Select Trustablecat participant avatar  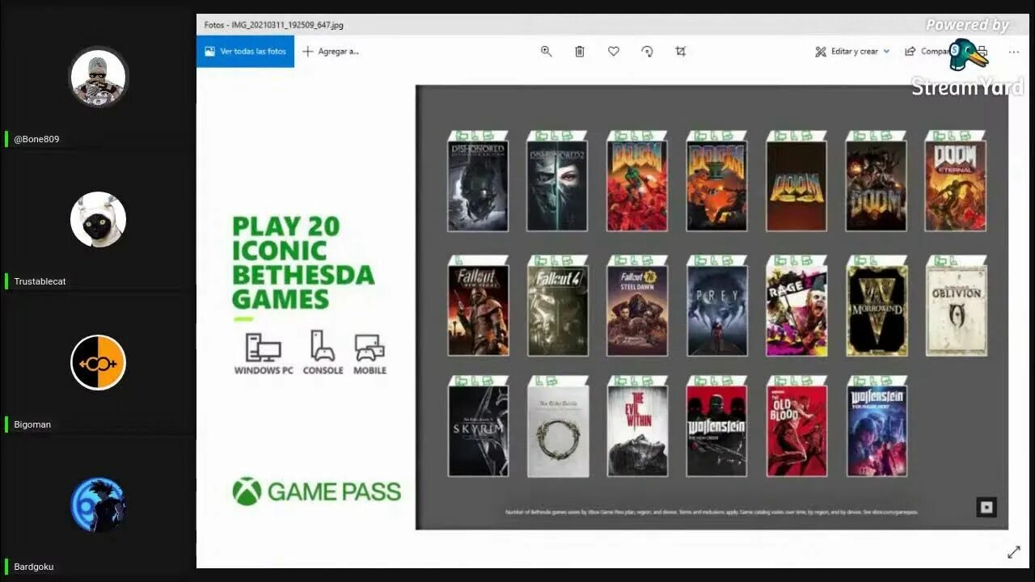pos(98,220)
